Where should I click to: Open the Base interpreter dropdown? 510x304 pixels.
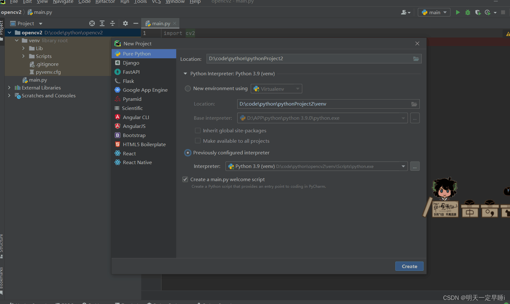(322, 118)
